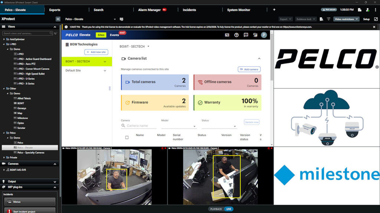The height and width of the screenshot is (213, 380).
Task: Switch to the Sites toggle in Pelco Elevate
Action: tap(101, 35)
